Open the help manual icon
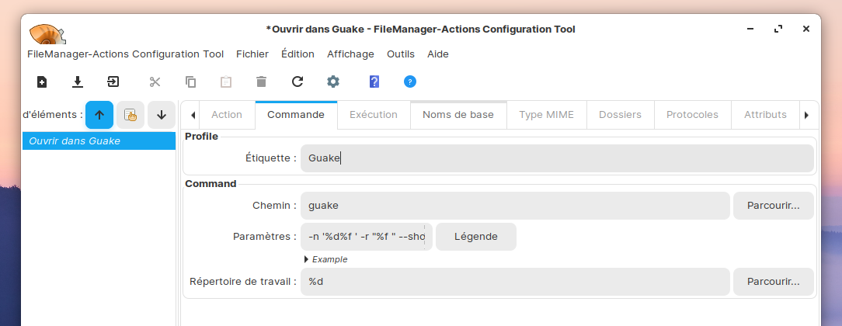Viewport: 842px width, 326px height. [x=374, y=81]
